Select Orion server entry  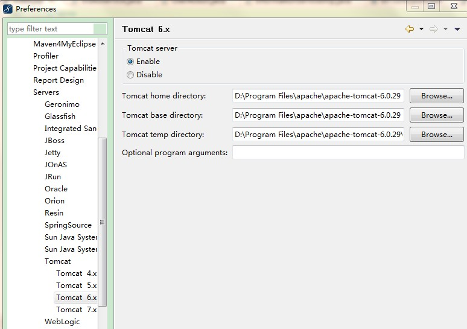(54, 201)
